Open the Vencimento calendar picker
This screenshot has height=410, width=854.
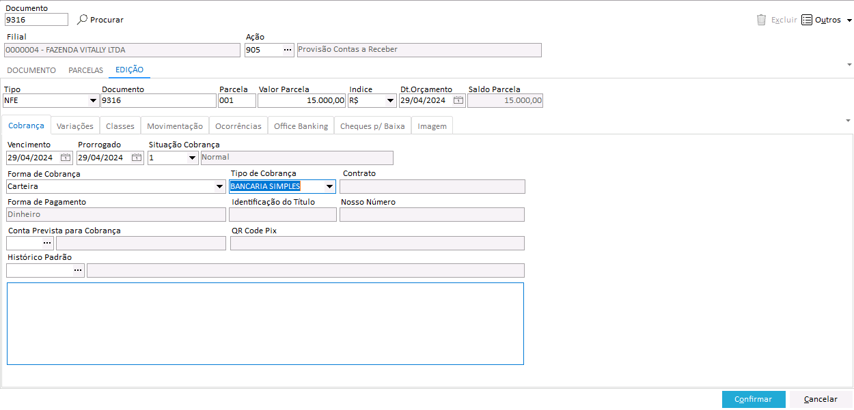tap(66, 158)
